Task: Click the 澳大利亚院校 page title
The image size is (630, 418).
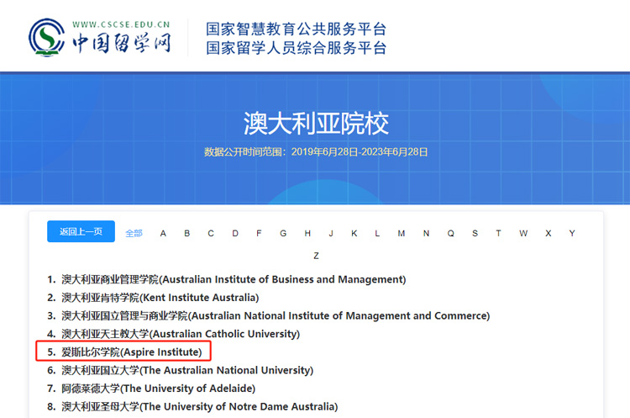Action: pyautogui.click(x=316, y=123)
